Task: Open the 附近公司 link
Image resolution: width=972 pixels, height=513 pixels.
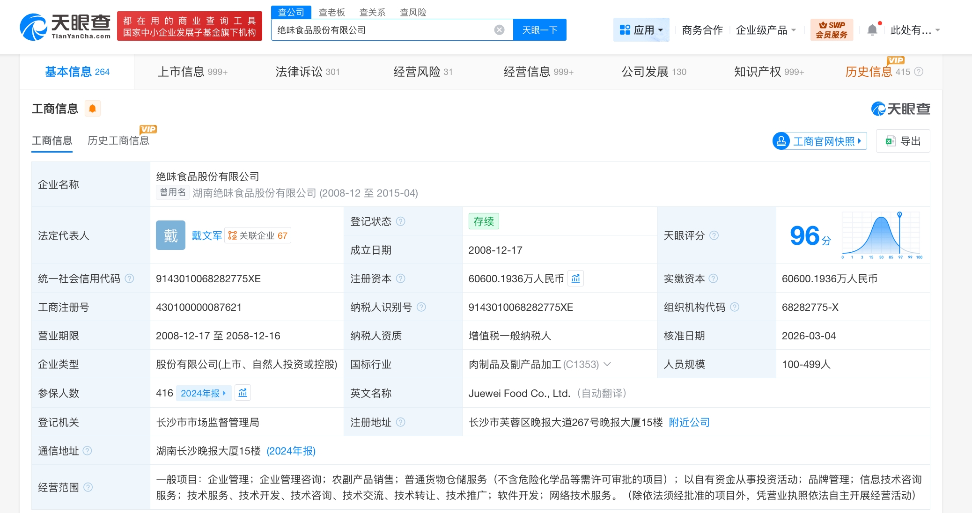Action: [x=688, y=422]
